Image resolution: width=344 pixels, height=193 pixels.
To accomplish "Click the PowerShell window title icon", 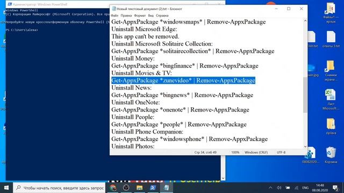I will pos(10,4).
